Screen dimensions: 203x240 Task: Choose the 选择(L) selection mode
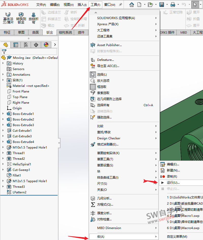(102, 74)
